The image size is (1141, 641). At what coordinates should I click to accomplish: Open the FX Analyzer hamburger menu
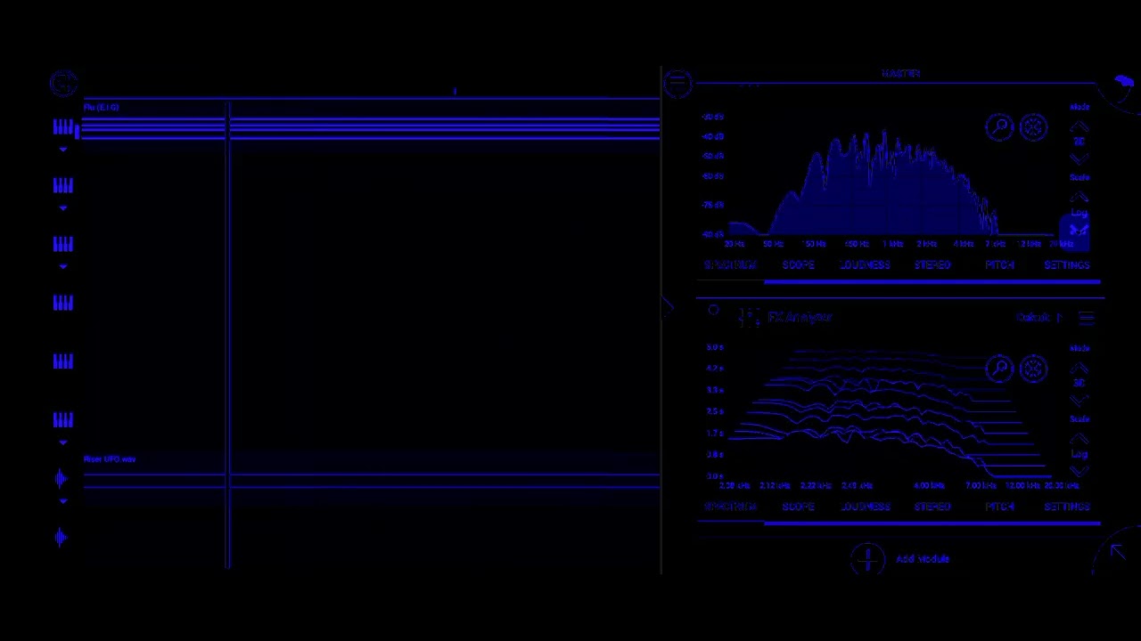[x=1086, y=317]
